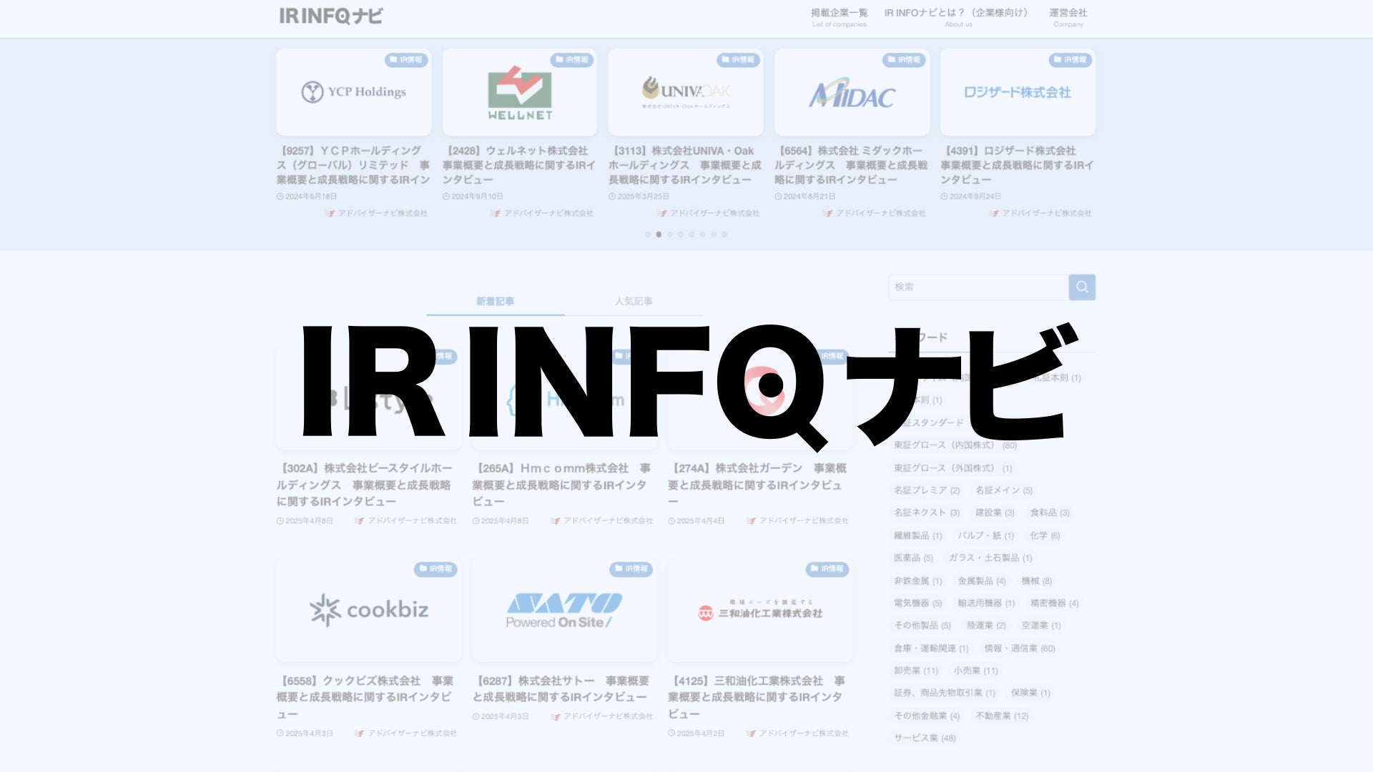Click the YCP Holdings logo thumbnail
1373x772 pixels.
click(353, 92)
